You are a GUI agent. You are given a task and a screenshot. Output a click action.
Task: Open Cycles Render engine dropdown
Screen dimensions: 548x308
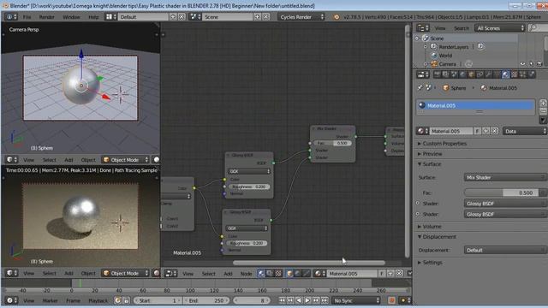click(301, 17)
